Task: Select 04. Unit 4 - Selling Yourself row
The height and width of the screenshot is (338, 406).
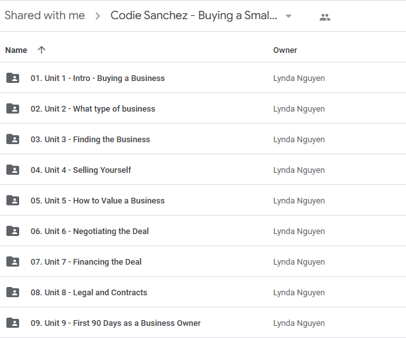Action: [x=81, y=170]
